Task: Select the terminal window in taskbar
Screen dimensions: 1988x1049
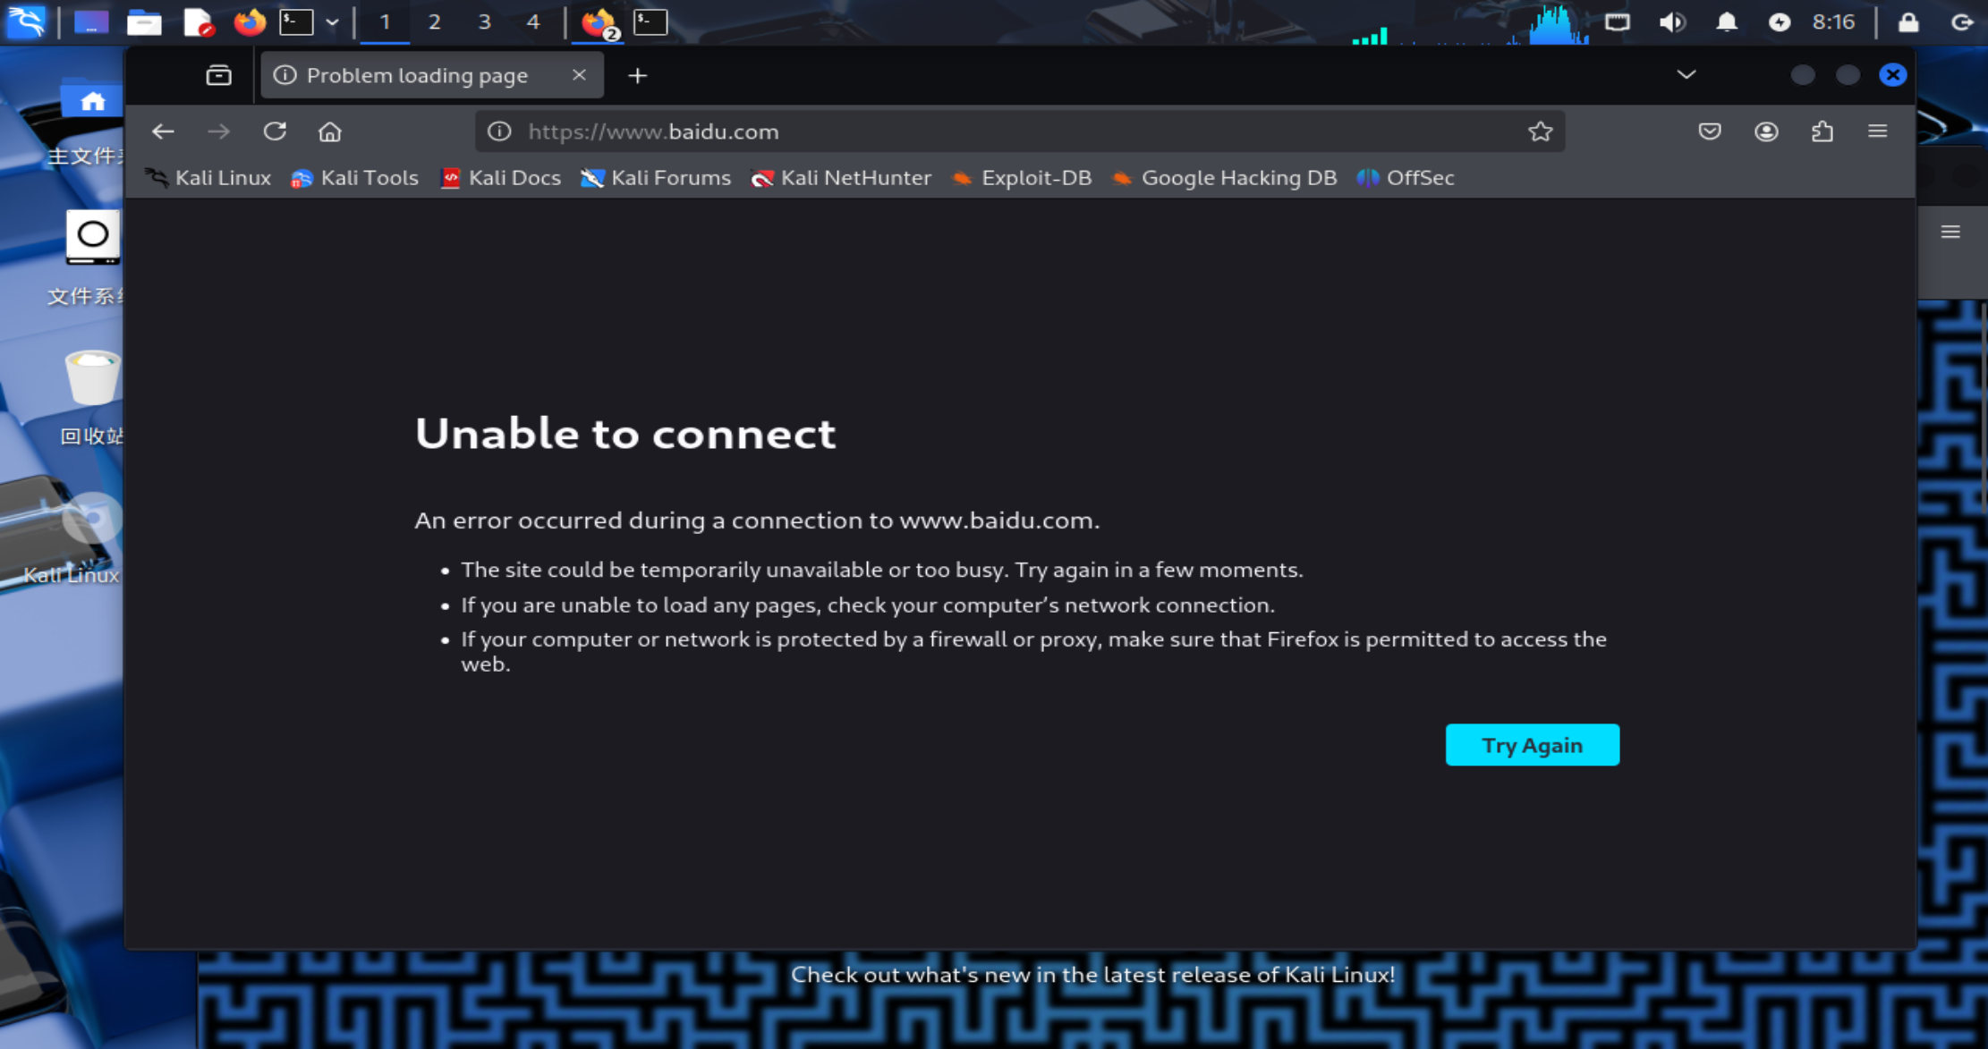Action: [x=650, y=21]
